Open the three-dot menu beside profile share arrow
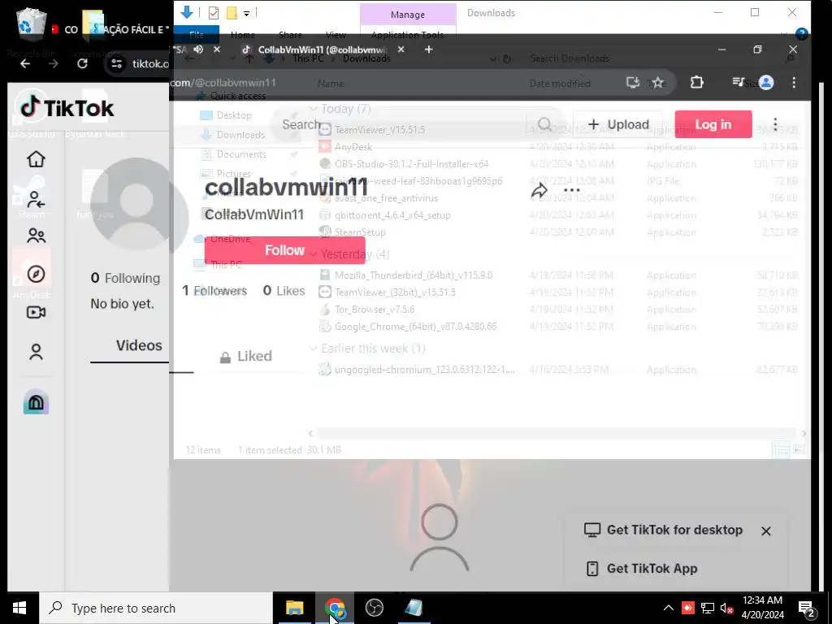 pyautogui.click(x=571, y=190)
